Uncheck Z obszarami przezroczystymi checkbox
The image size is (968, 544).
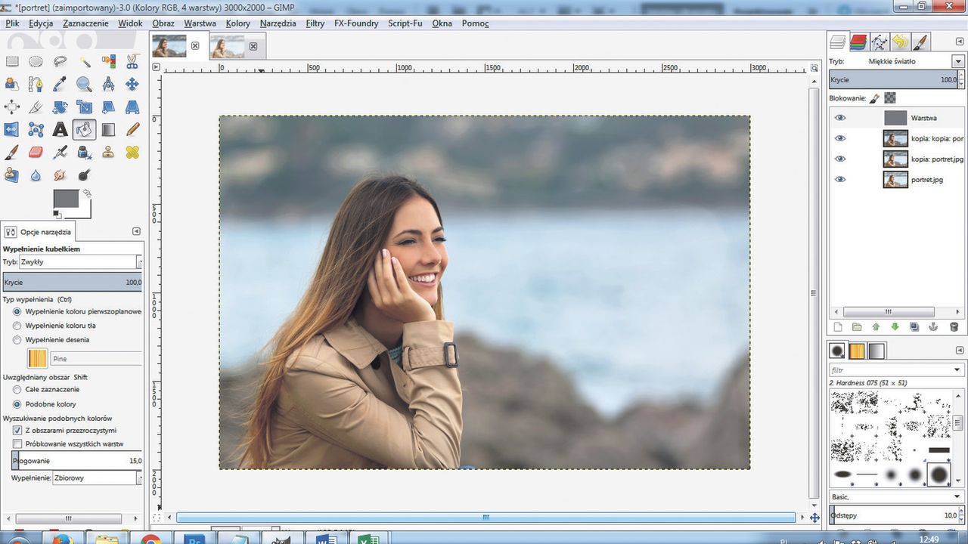coord(17,430)
